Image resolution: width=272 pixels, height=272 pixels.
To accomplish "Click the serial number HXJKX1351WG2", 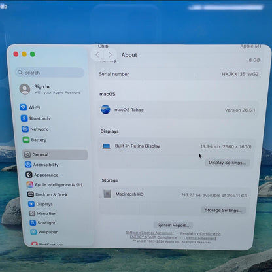I will [240, 74].
